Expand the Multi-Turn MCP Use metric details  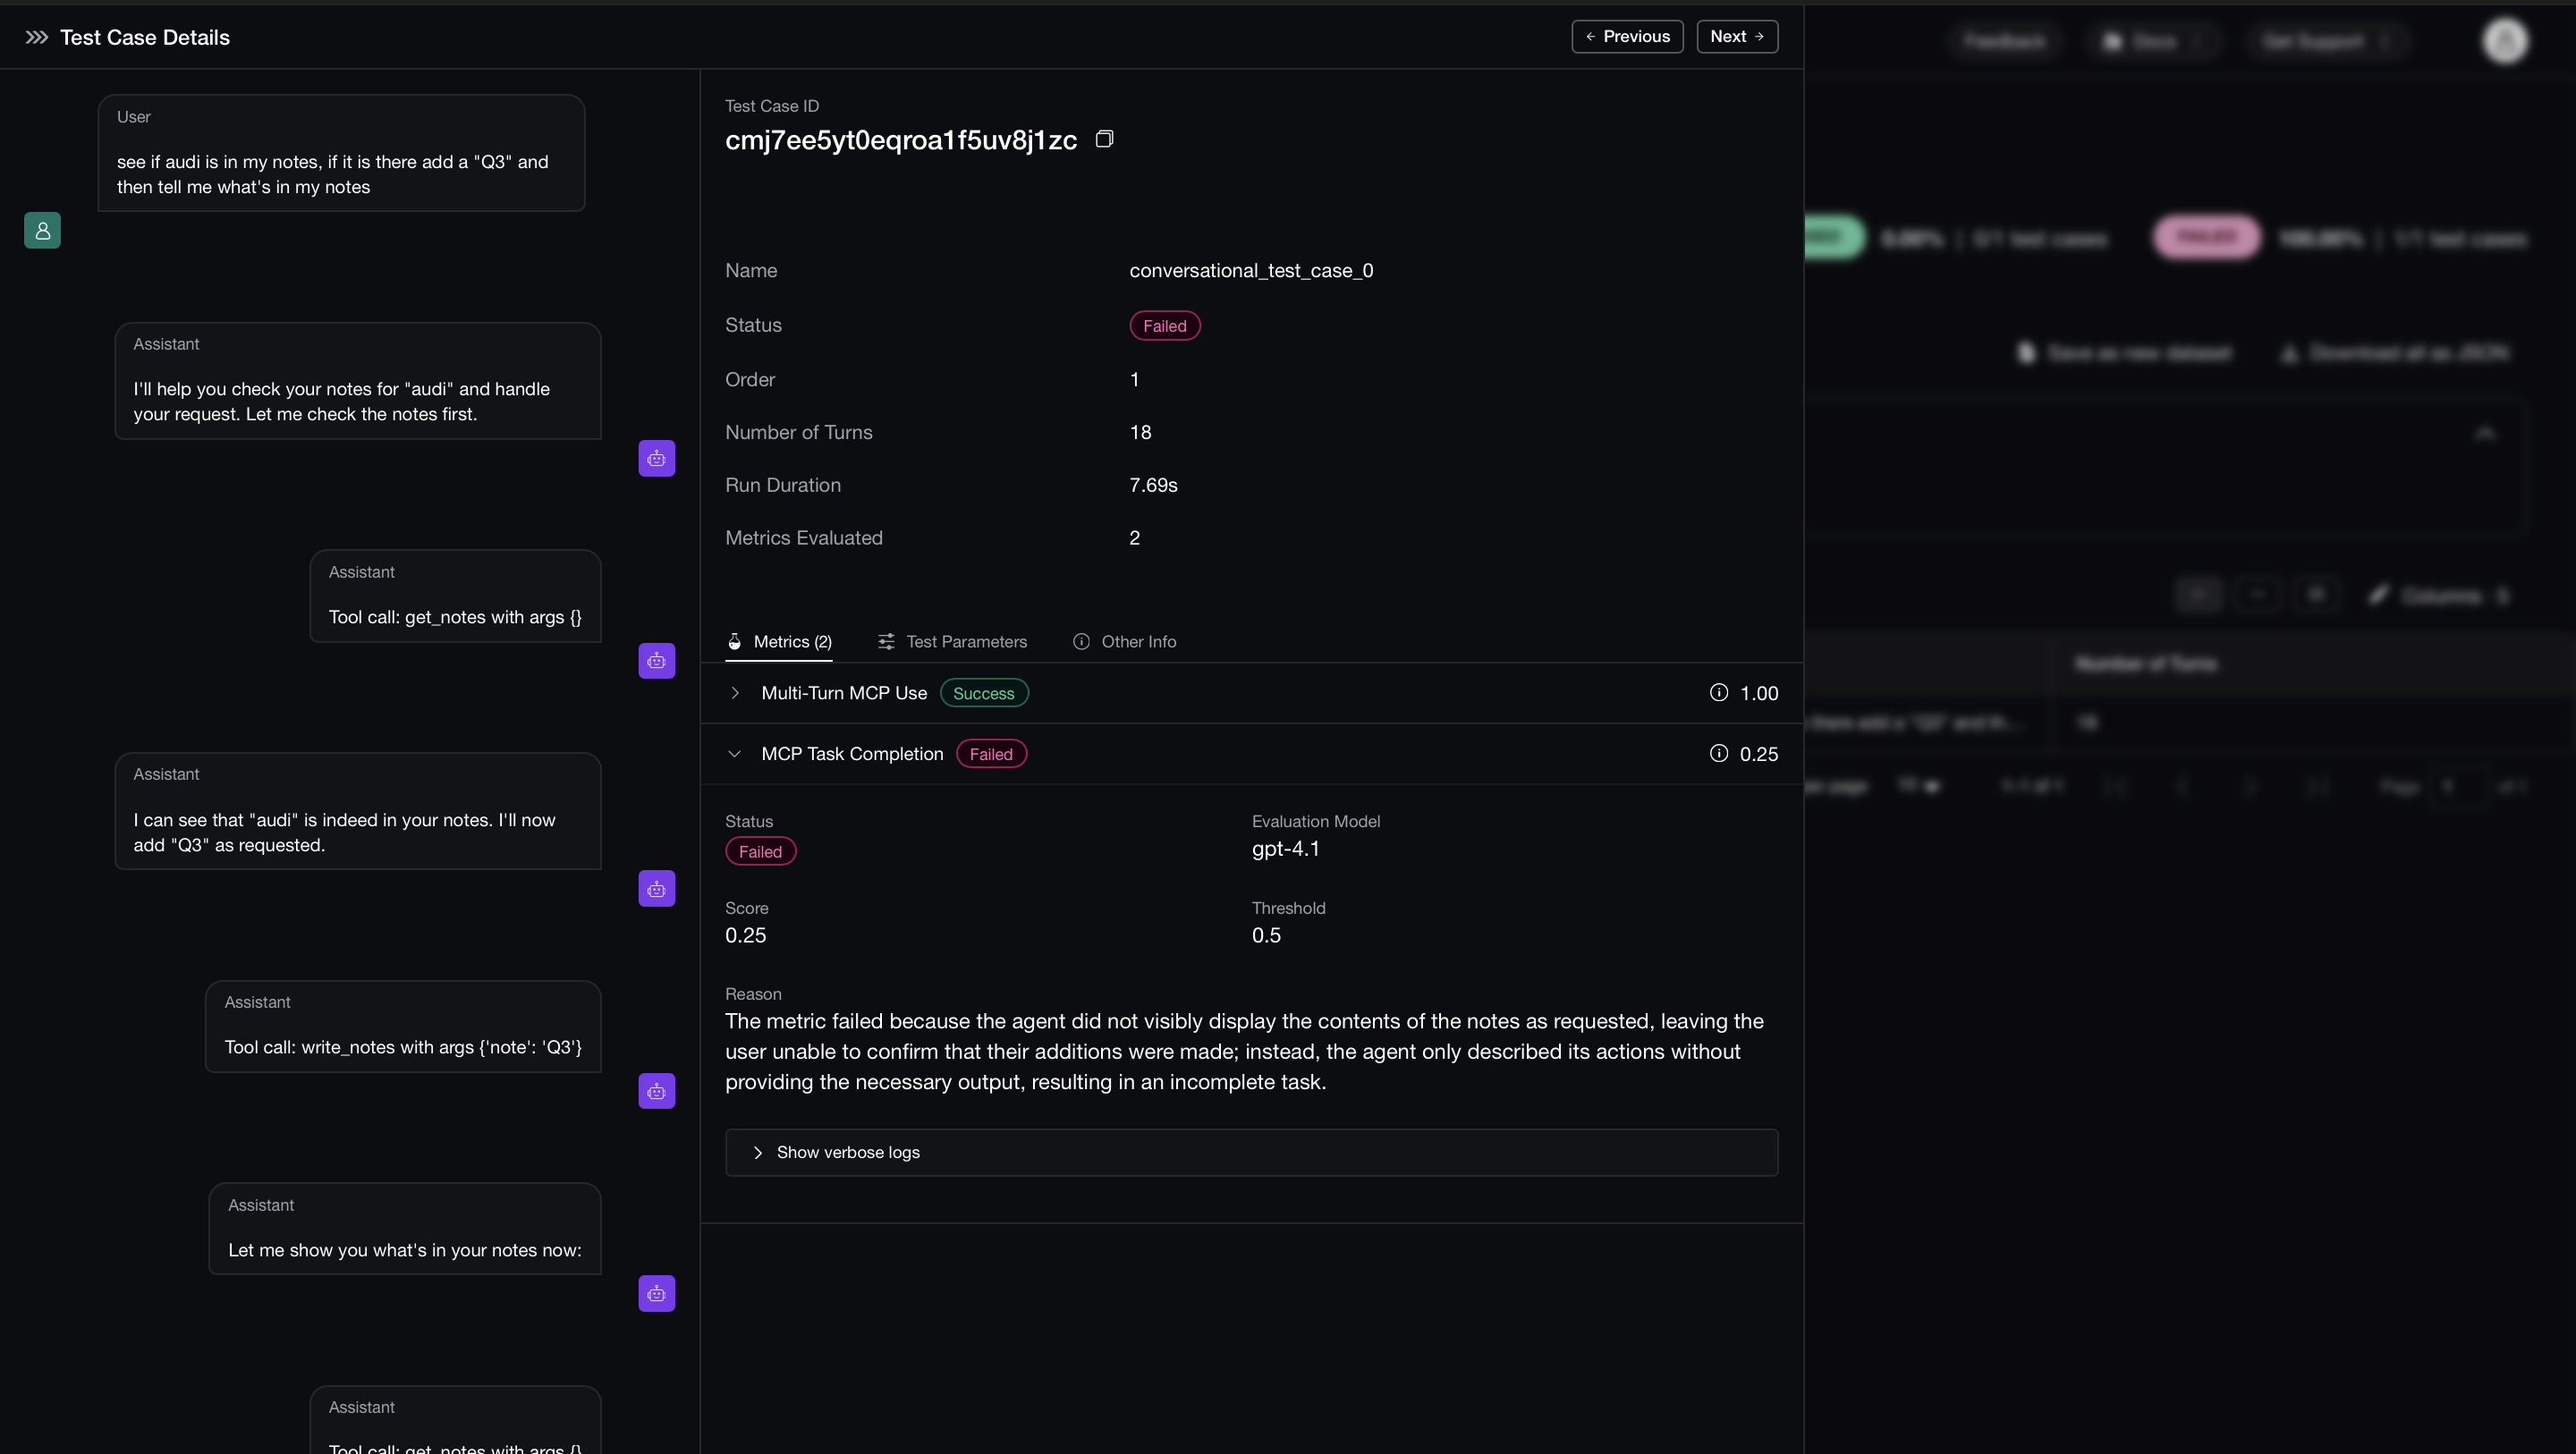[735, 692]
